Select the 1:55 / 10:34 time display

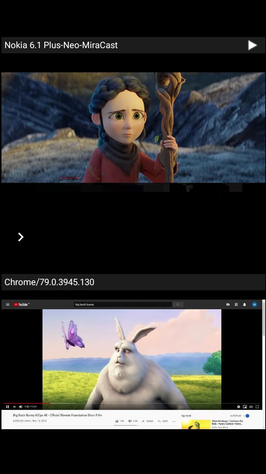pyautogui.click(x=31, y=407)
